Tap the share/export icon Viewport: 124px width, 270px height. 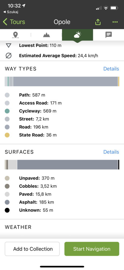98,22
